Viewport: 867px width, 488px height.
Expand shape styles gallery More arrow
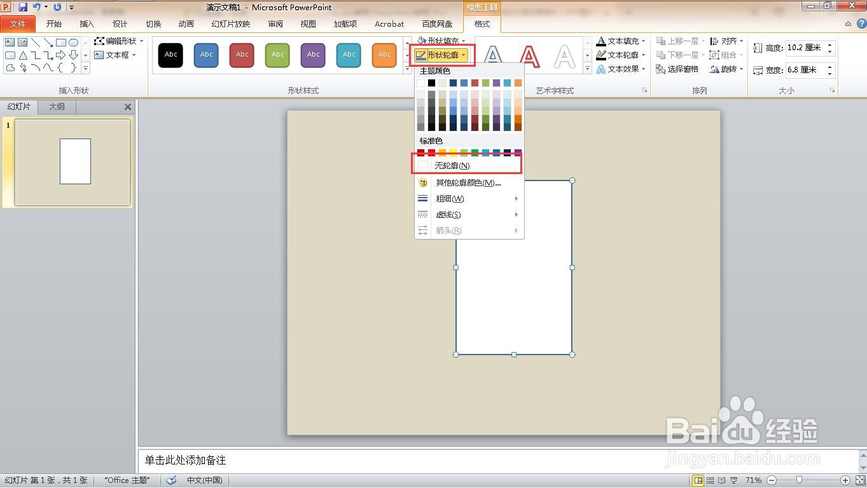(x=408, y=69)
